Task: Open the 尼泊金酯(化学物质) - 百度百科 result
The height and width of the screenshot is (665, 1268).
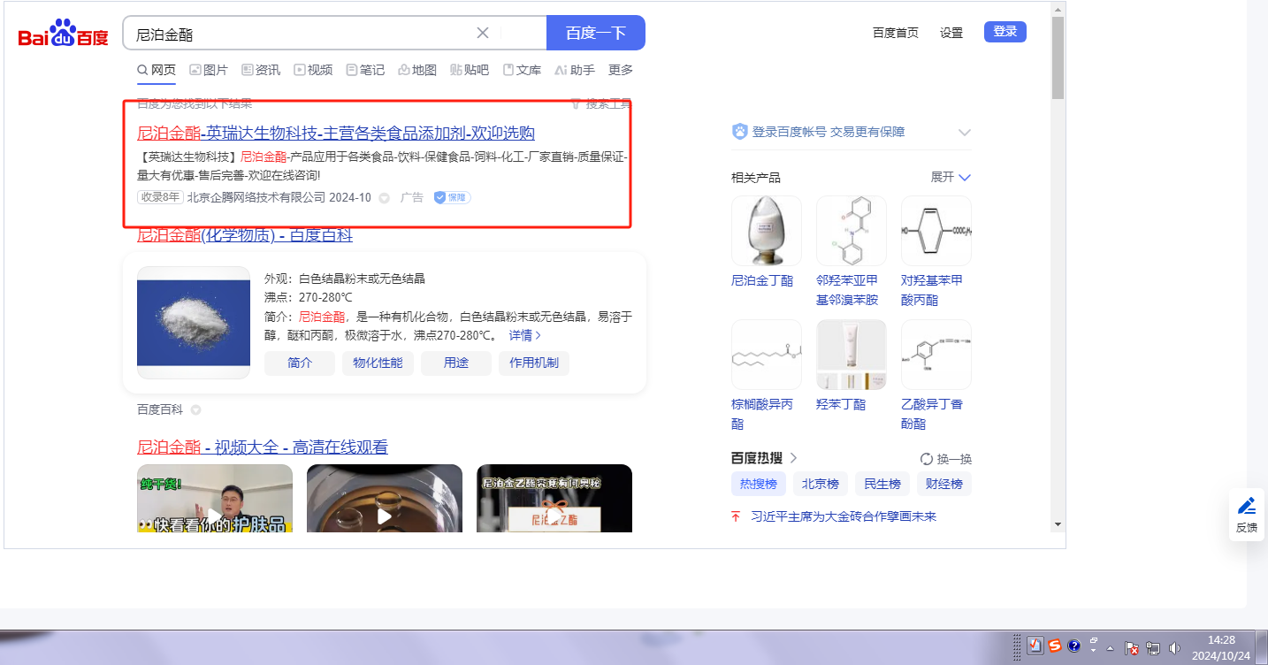Action: pyautogui.click(x=245, y=235)
